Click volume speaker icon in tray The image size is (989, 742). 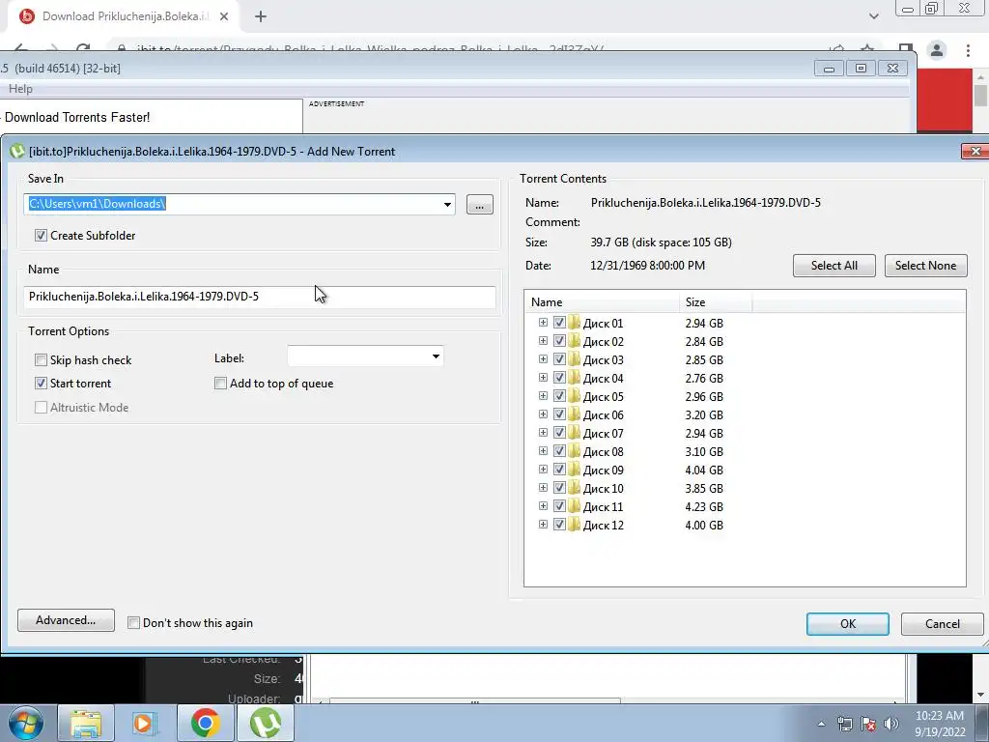pos(891,724)
